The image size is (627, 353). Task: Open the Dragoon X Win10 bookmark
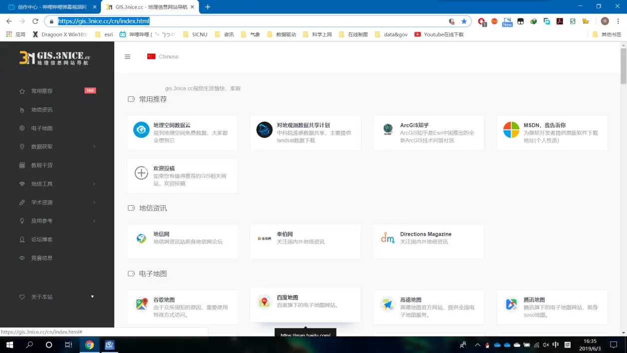pyautogui.click(x=59, y=34)
